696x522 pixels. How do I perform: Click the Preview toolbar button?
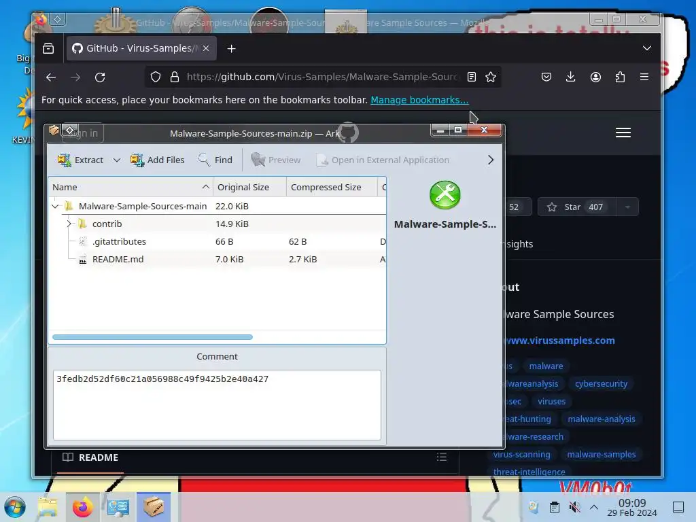point(276,160)
